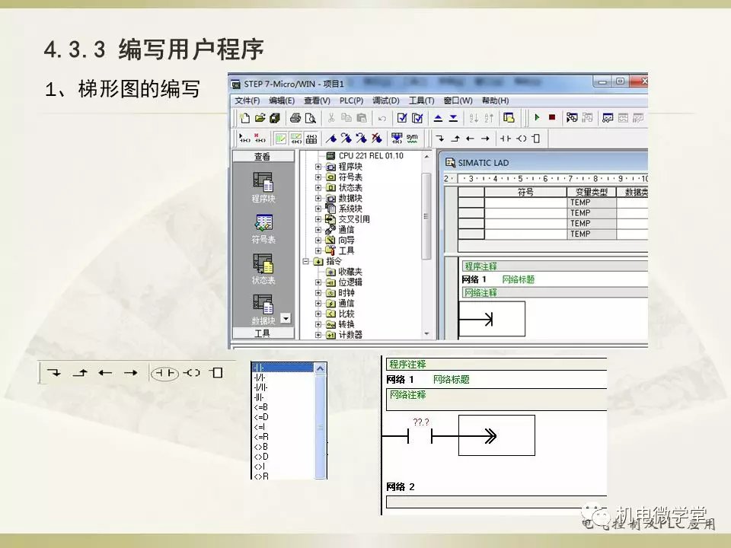Open the 调试(D) menu
The height and width of the screenshot is (548, 731).
386,100
